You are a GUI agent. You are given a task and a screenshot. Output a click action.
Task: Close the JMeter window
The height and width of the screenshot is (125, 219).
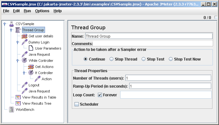pyautogui.click(x=214, y=4)
